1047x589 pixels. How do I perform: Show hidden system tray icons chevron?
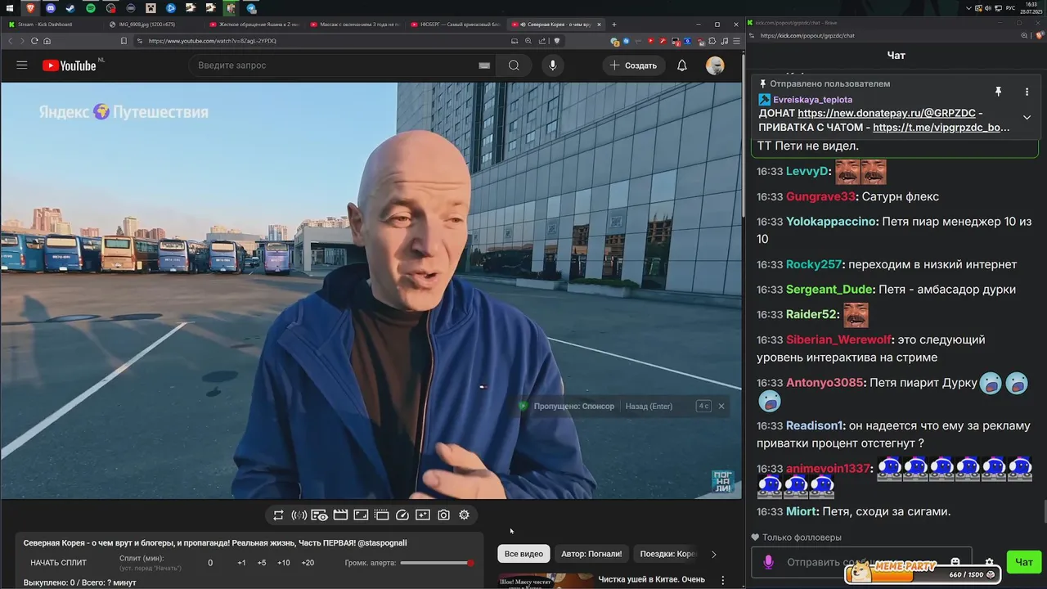click(969, 8)
